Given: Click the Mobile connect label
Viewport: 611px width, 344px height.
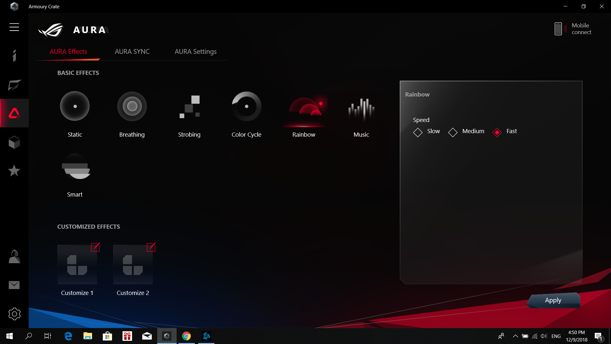Looking at the screenshot, I should [x=581, y=29].
